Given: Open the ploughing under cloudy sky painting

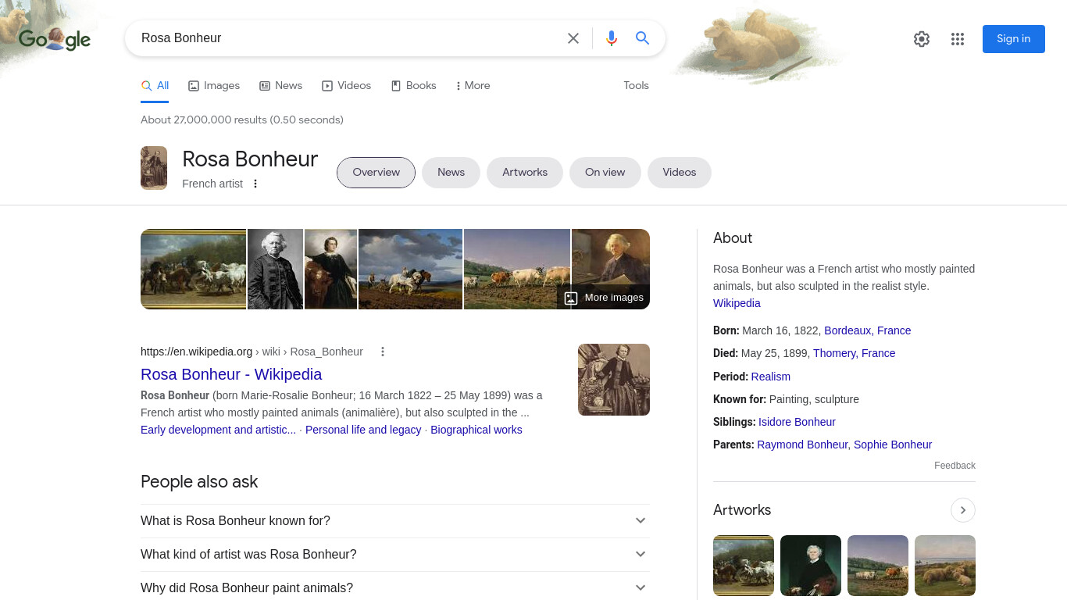Looking at the screenshot, I should [x=410, y=269].
